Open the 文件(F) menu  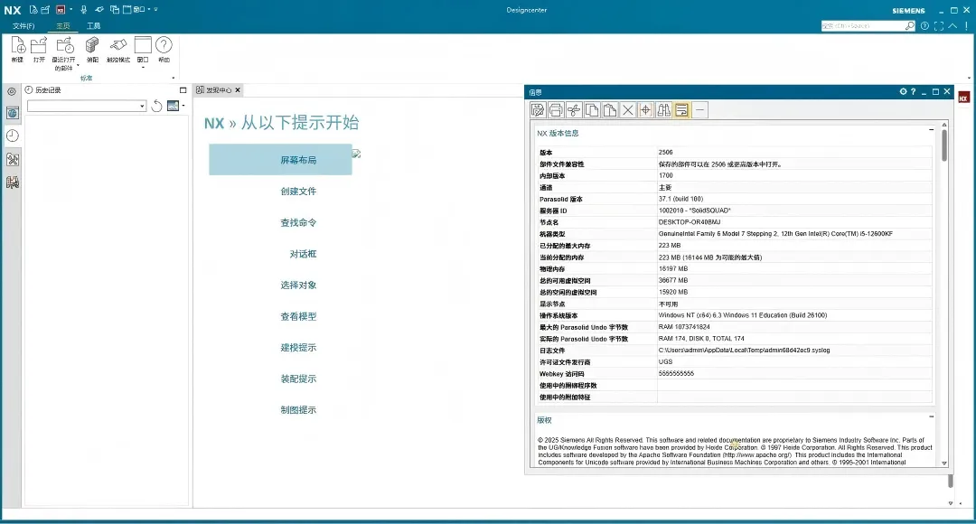[23, 26]
